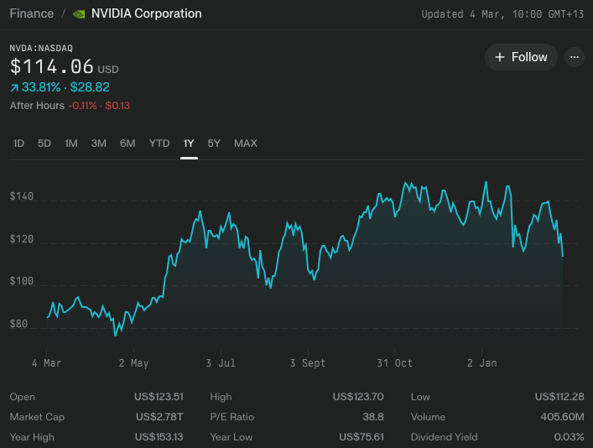593x448 pixels.
Task: Click the $140 y-axis label
Action: pos(22,196)
